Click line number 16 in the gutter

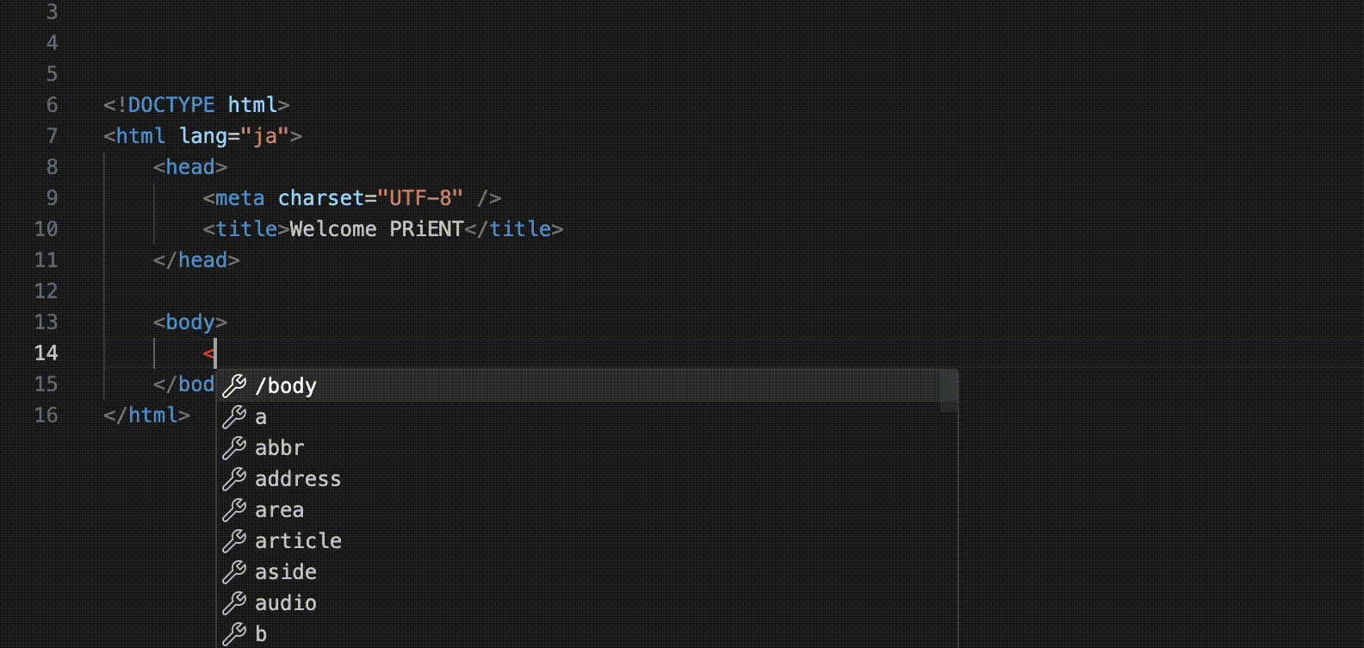[46, 415]
